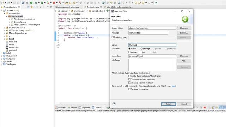Click the web browser globe icon in toolbar
Image resolution: width=226 pixels, height=127 pixels.
[103, 3]
